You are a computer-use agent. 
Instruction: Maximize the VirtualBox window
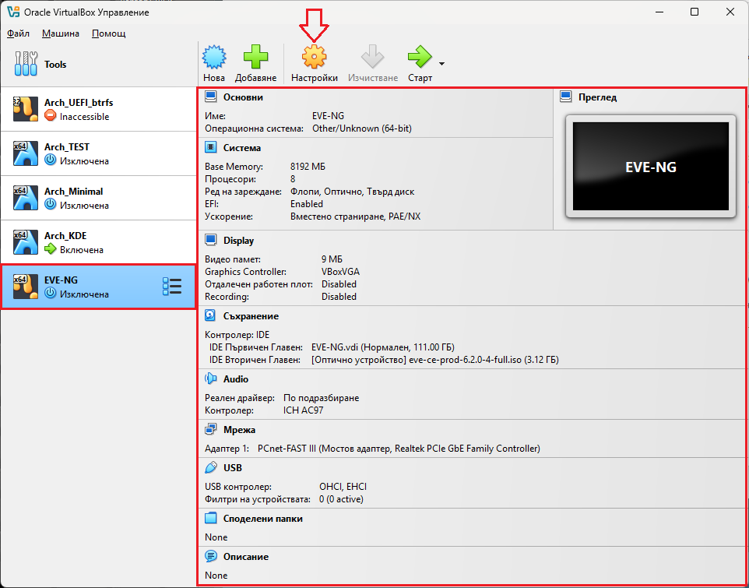click(694, 12)
